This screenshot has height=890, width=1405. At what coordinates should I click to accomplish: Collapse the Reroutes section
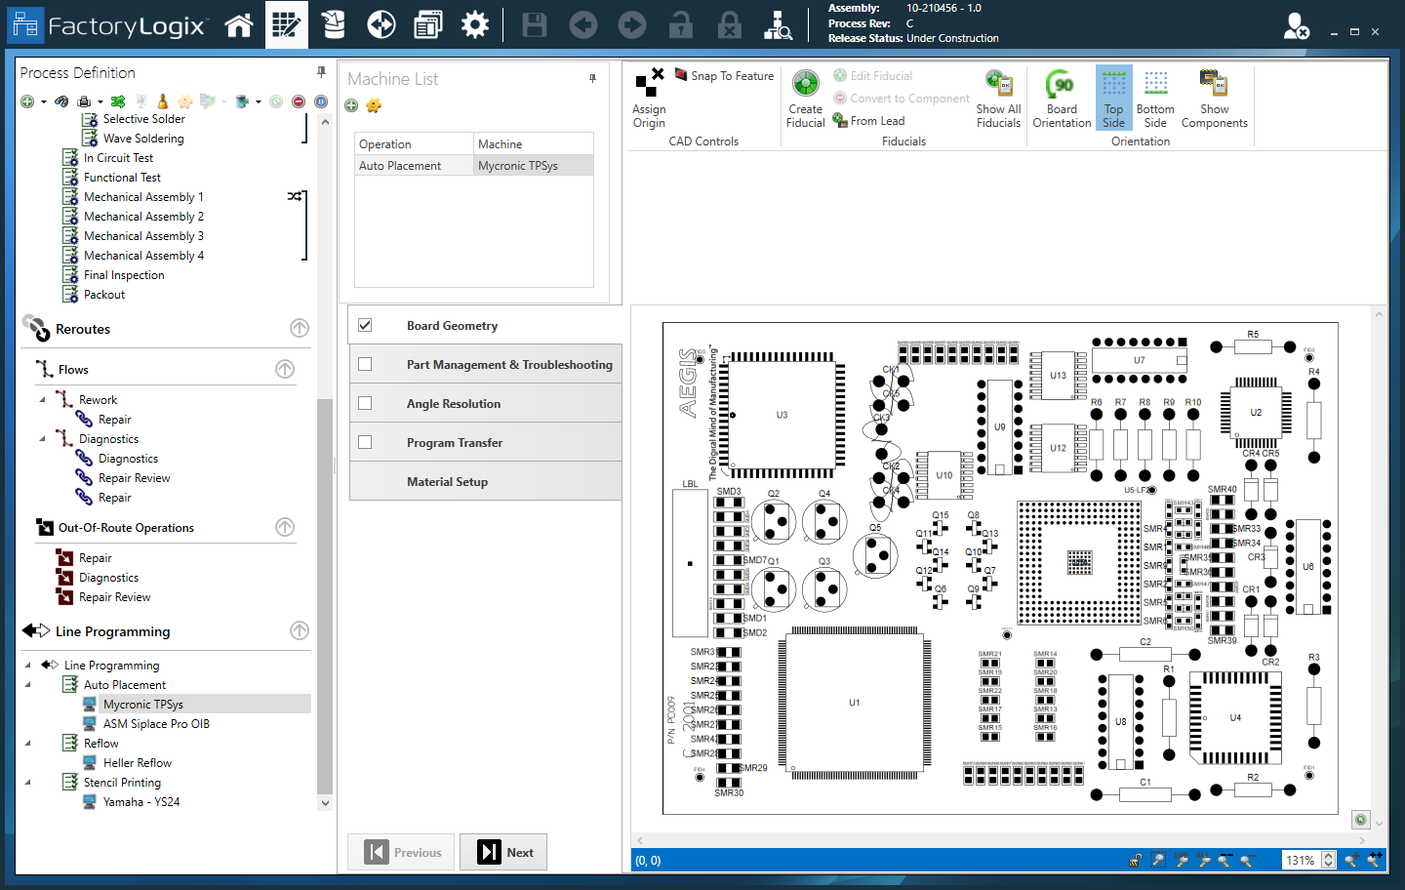300,329
